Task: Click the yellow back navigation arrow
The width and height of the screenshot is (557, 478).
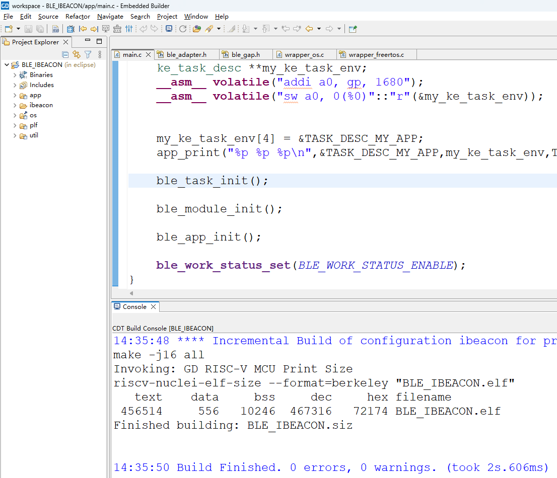Action: 309,29
